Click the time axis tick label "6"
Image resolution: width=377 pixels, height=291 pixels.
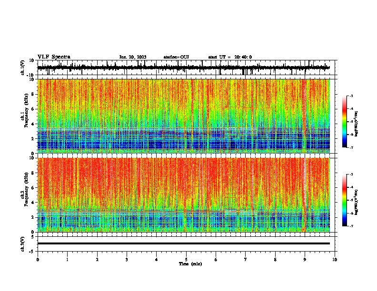(x=216, y=260)
